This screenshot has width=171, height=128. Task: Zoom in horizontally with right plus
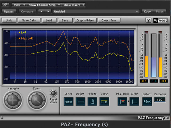pos(44,100)
